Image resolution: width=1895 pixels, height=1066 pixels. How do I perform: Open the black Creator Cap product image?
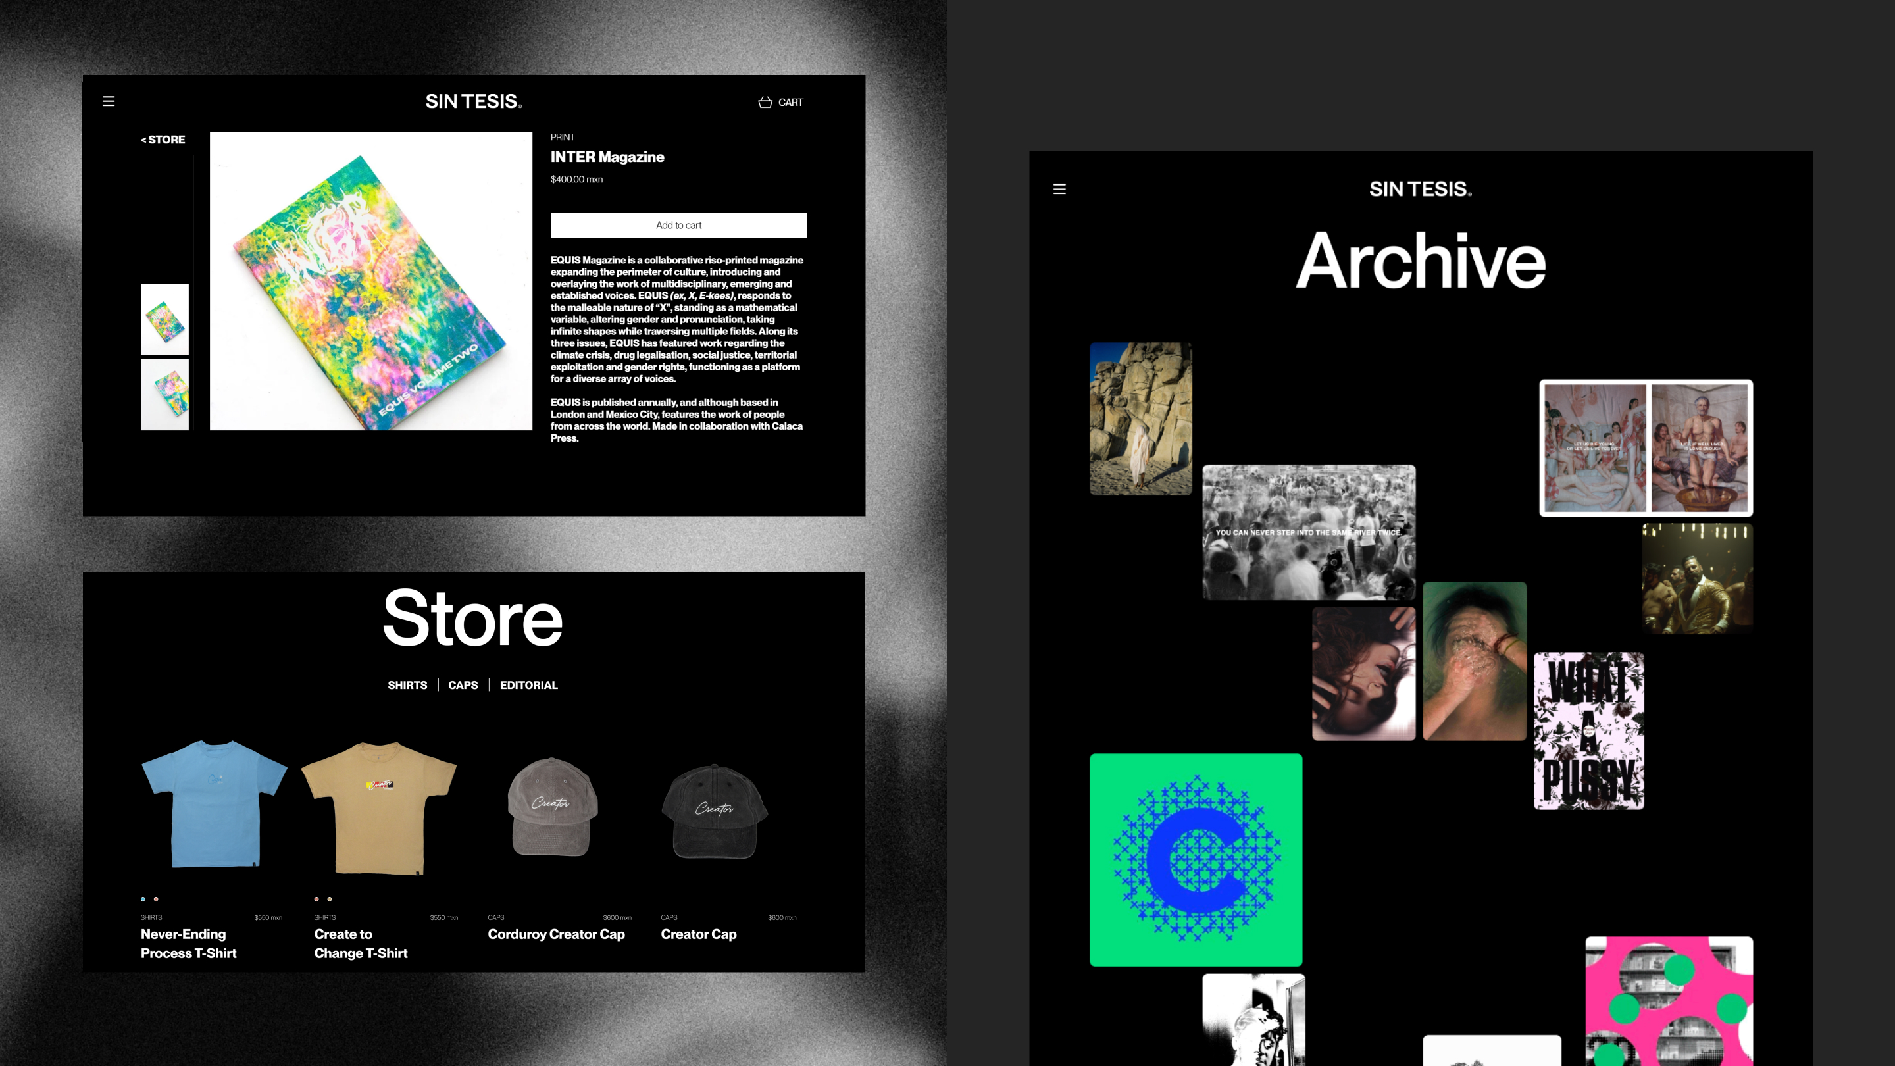[x=715, y=811]
